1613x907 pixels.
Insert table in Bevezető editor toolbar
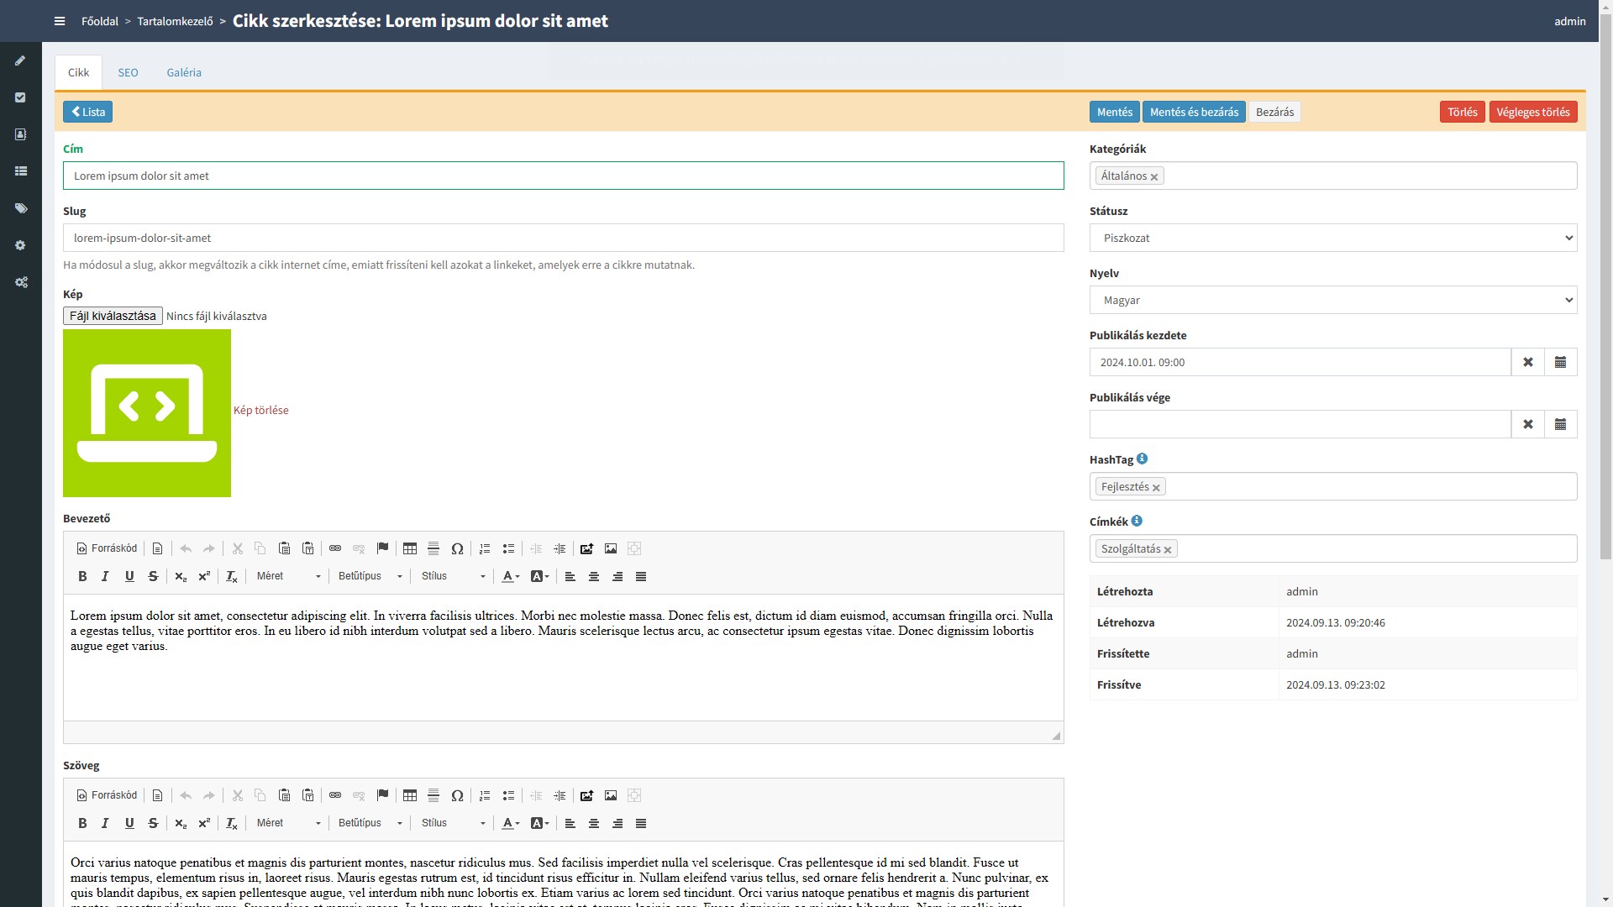coord(410,548)
